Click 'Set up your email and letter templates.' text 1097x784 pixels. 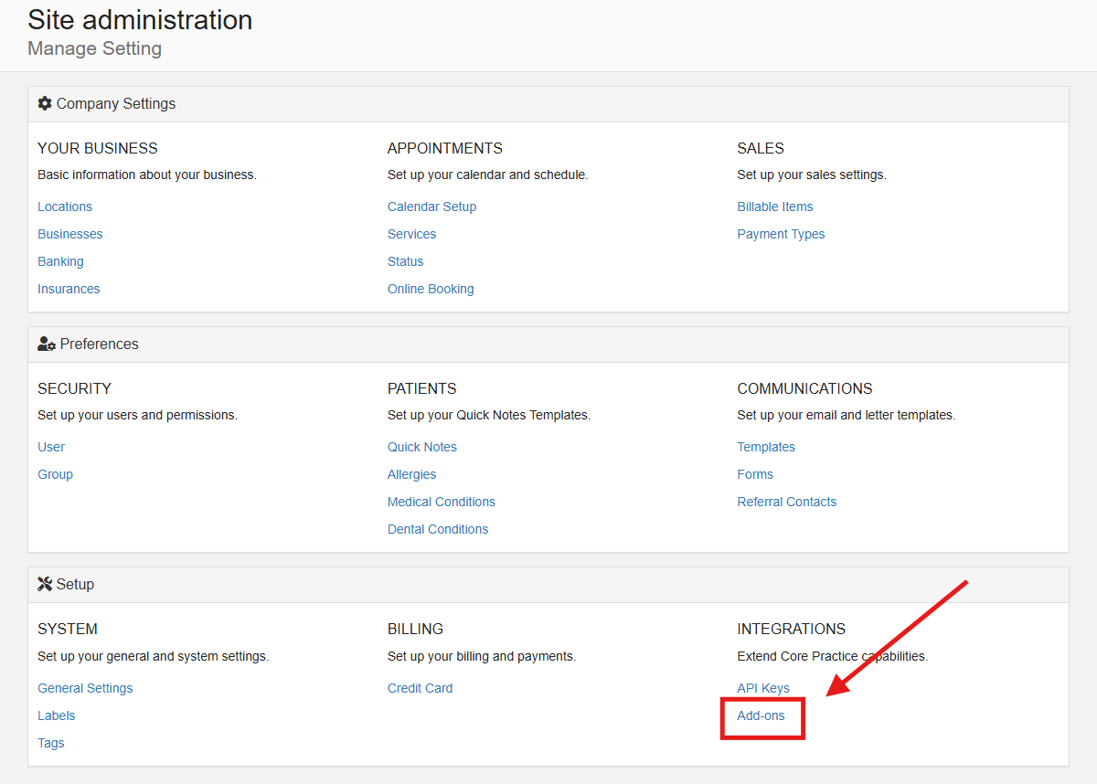tap(847, 415)
